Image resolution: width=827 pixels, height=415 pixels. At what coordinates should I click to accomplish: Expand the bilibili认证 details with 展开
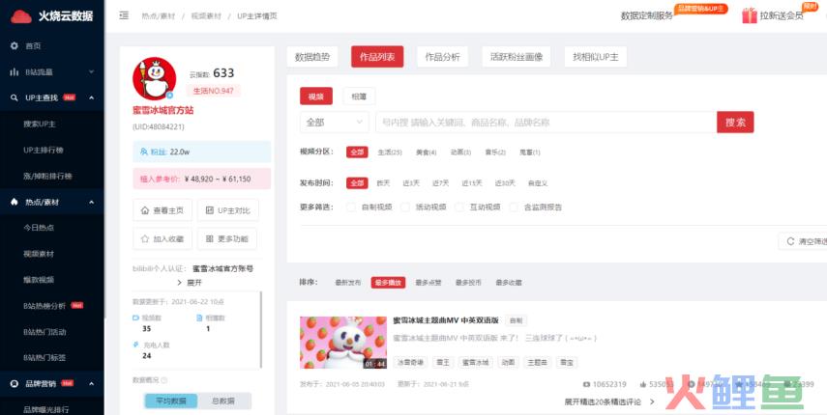click(190, 283)
